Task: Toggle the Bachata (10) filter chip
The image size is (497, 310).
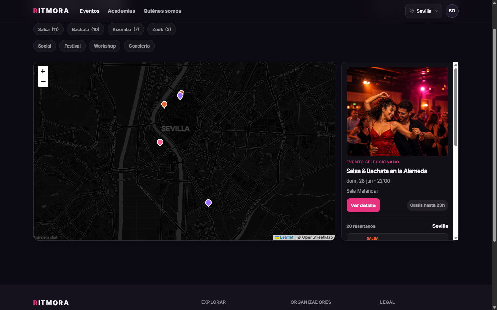Action: pos(86,29)
